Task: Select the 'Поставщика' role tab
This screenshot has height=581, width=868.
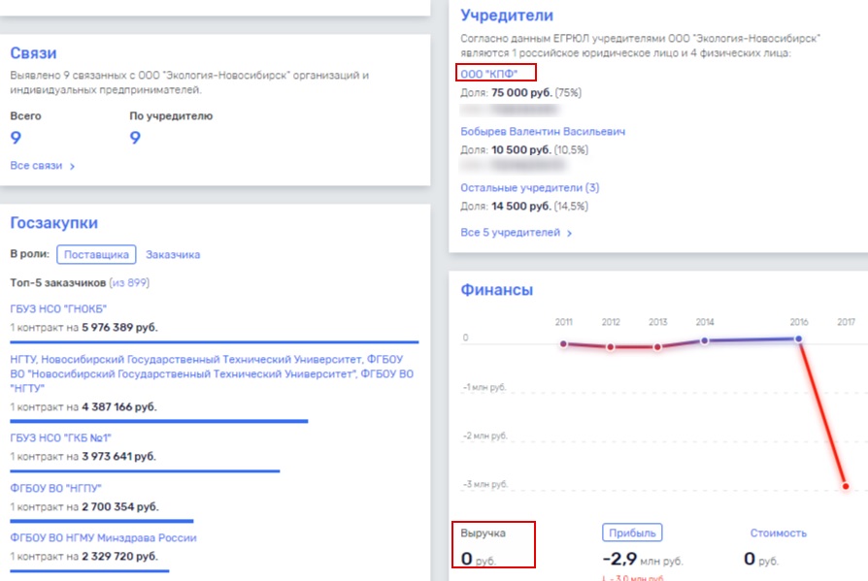Action: 96,254
